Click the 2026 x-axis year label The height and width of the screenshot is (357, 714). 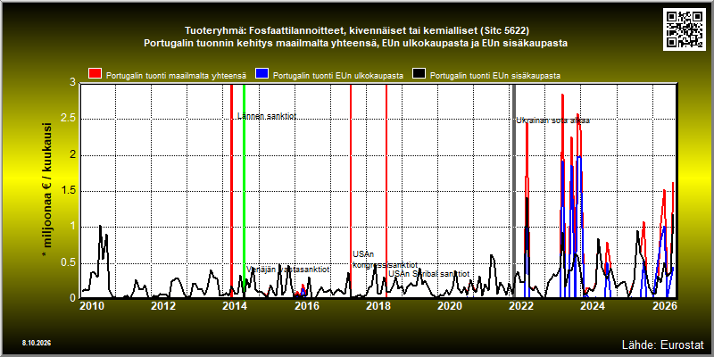pyautogui.click(x=665, y=305)
